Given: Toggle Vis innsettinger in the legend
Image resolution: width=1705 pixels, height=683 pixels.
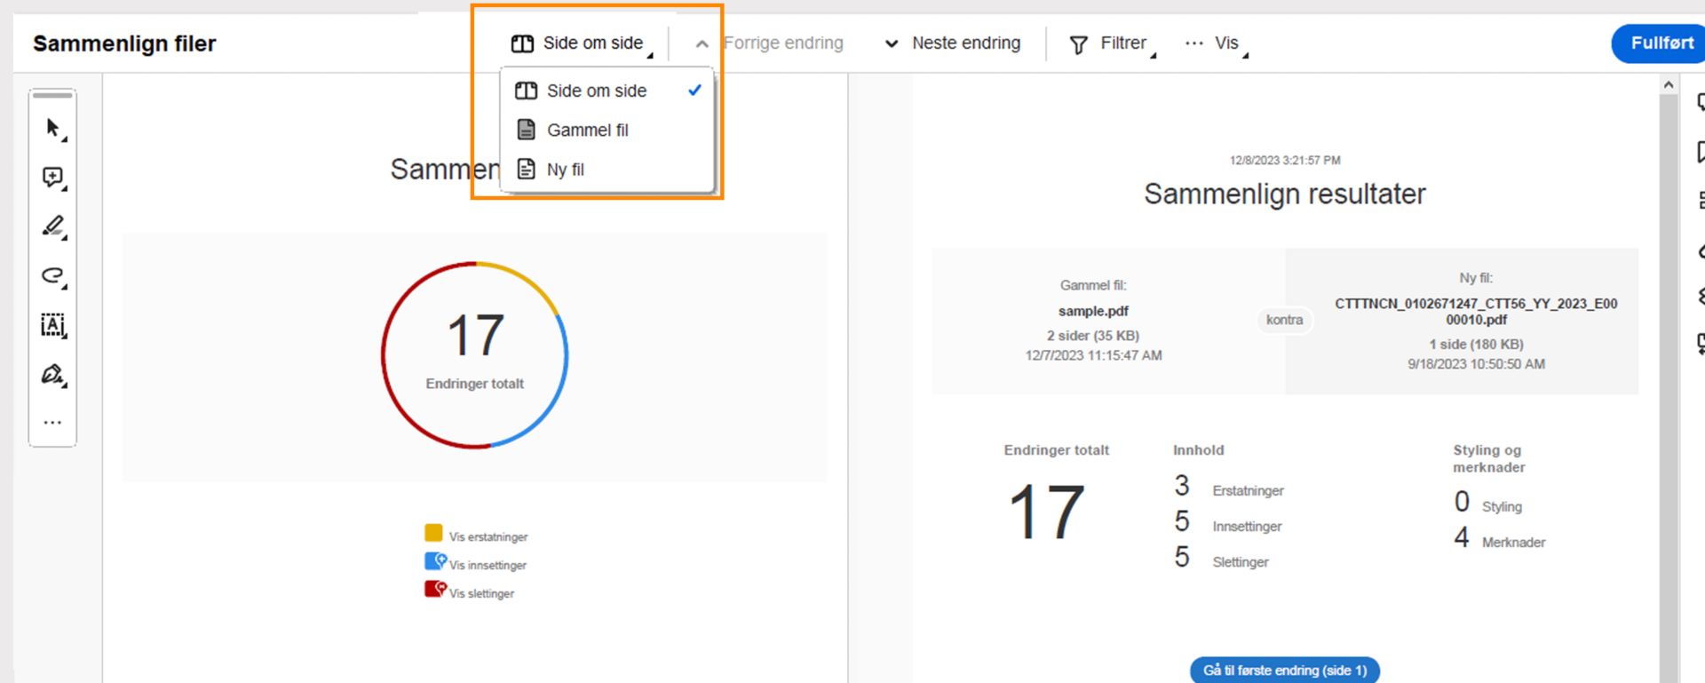Looking at the screenshot, I should (488, 566).
